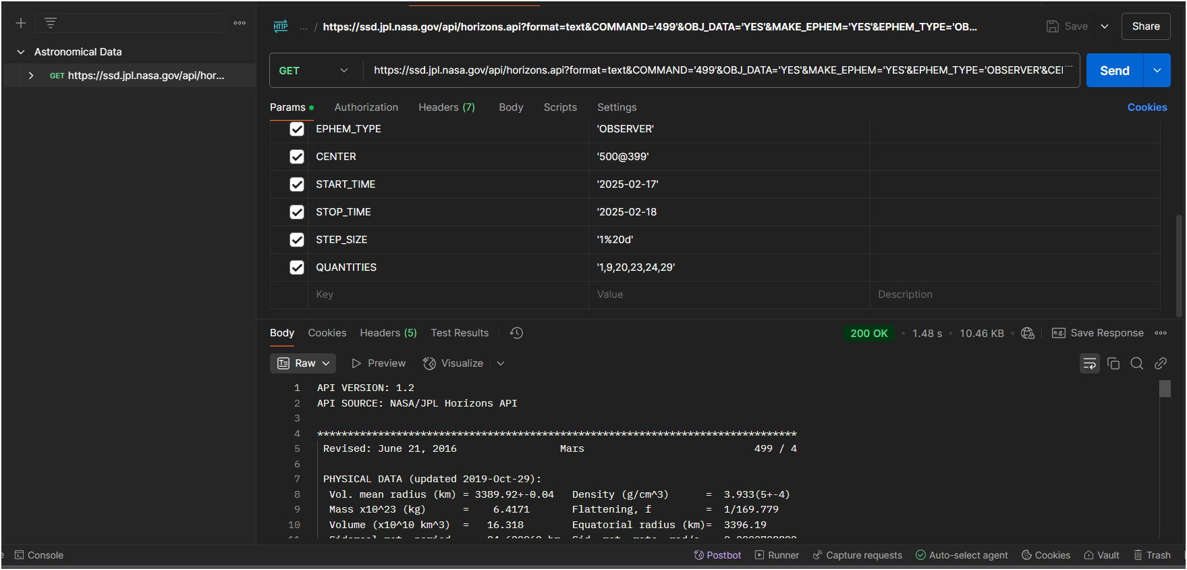
Task: Collapse the Astronomical Data collection
Action: 20,52
